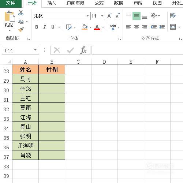Align text right
This screenshot has height=183, width=183.
145,27
